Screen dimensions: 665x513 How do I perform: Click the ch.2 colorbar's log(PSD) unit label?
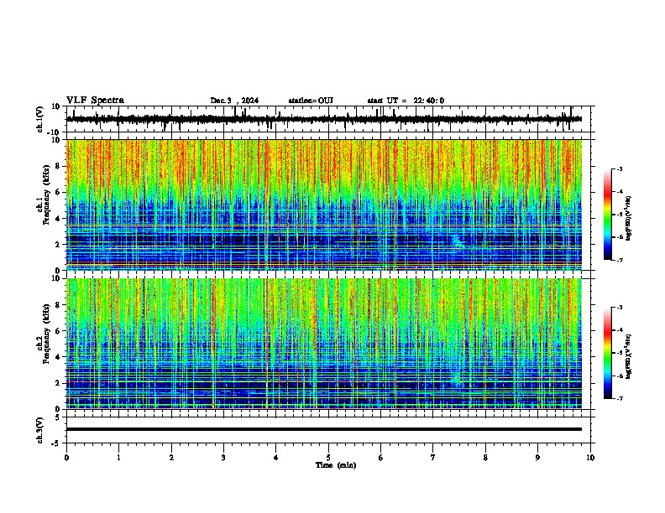[628, 356]
